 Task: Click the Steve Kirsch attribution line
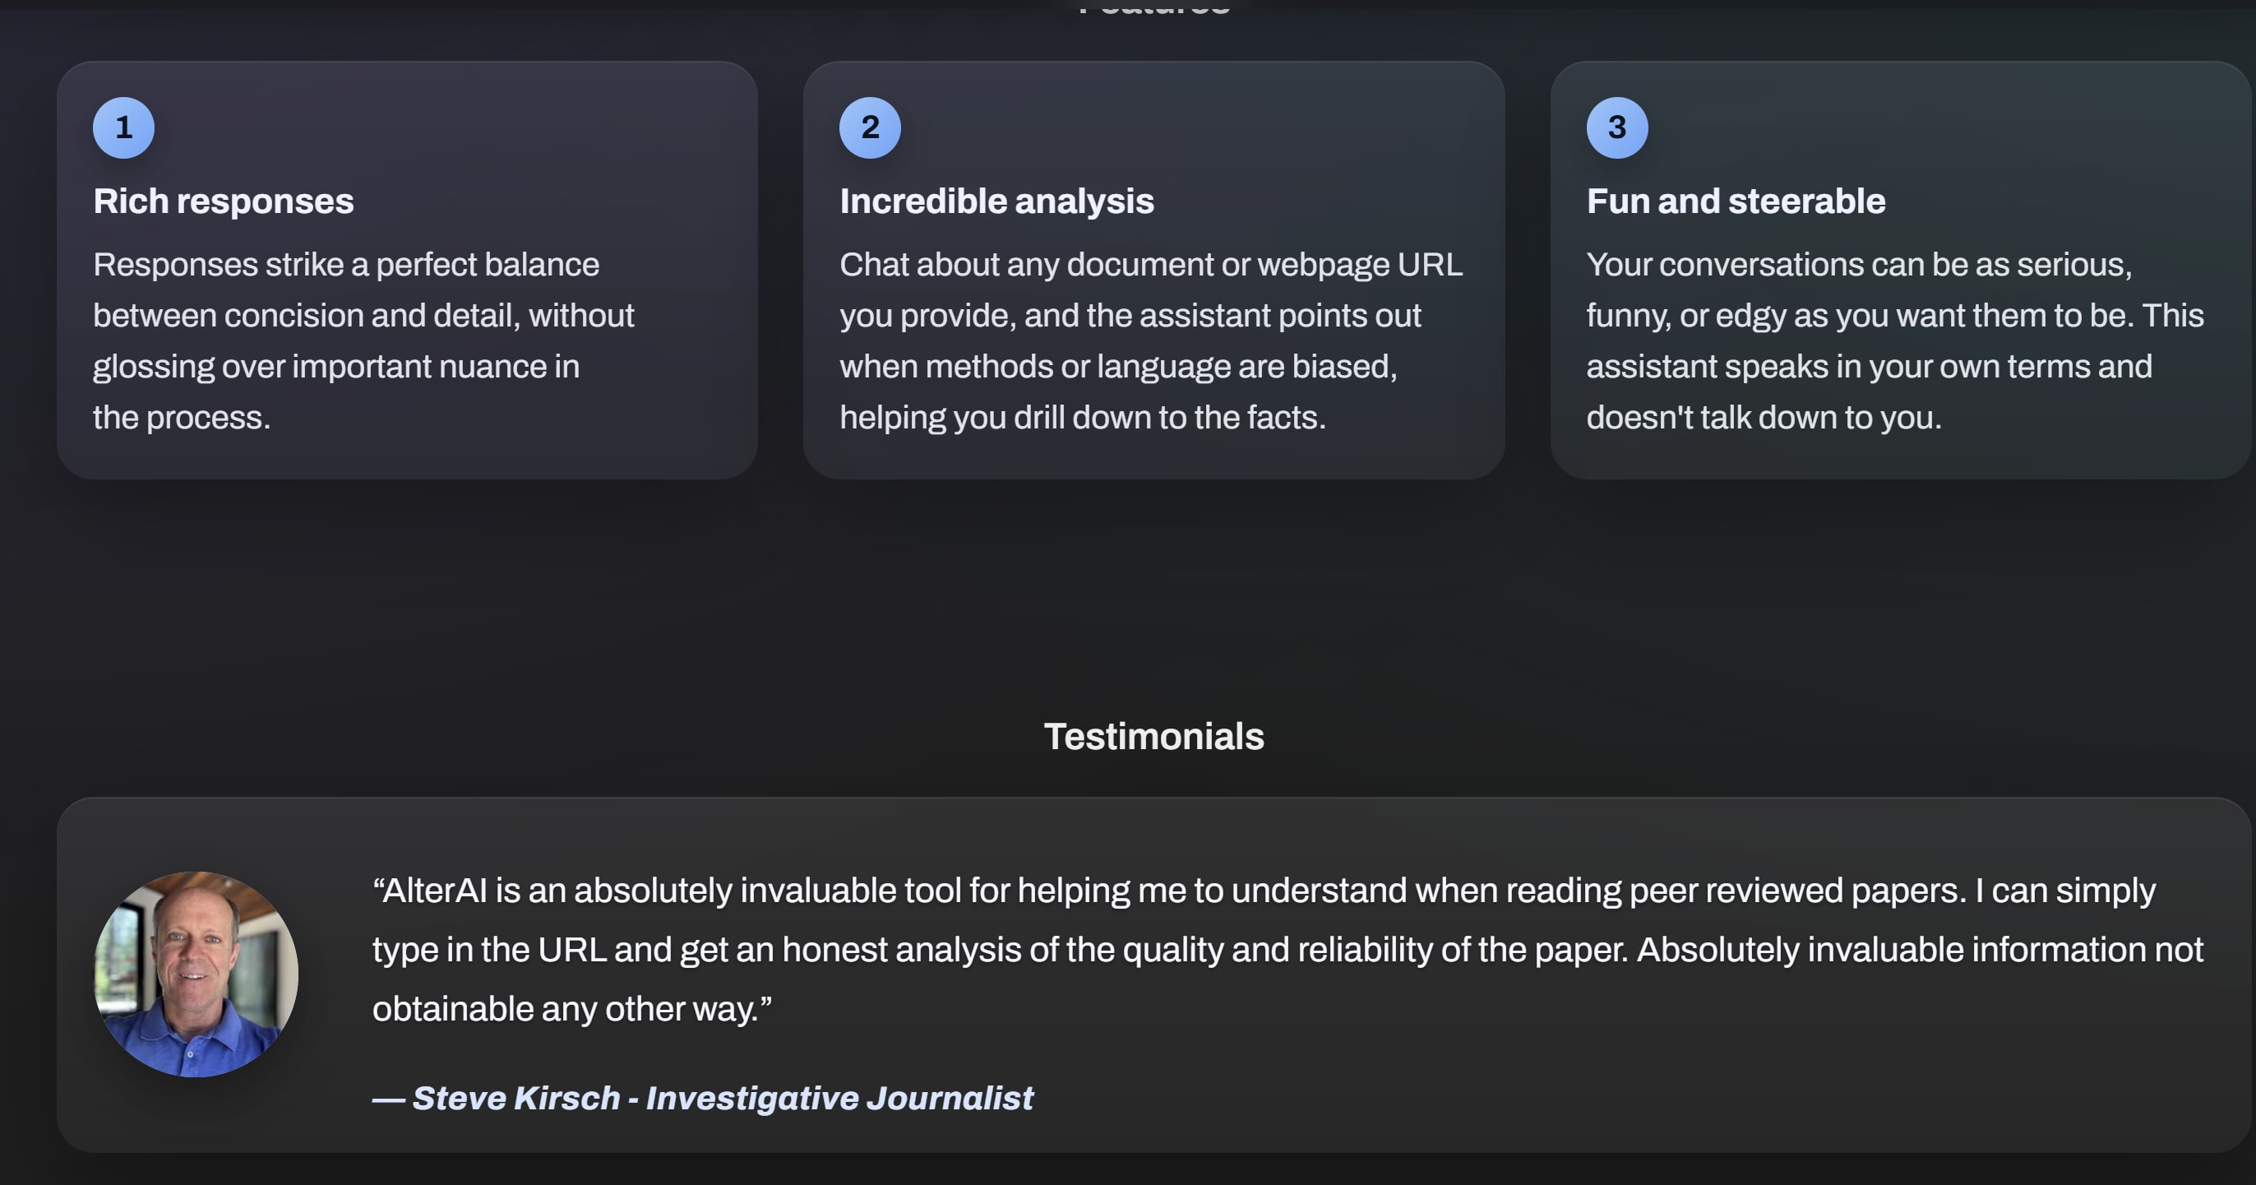click(516, 1099)
